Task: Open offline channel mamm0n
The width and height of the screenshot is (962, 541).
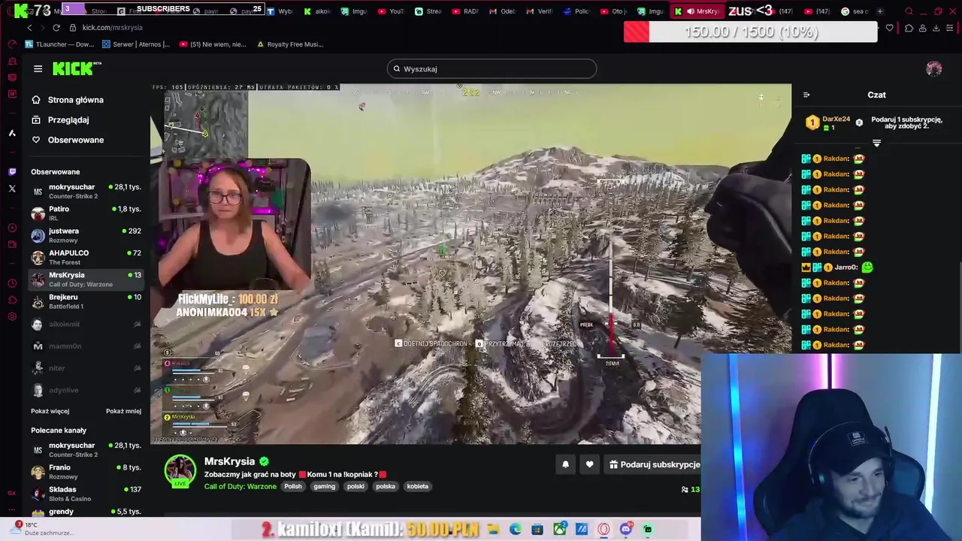Action: click(86, 346)
